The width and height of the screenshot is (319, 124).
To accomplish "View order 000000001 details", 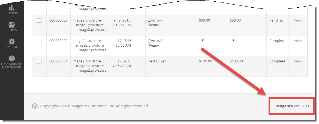I will 298,61.
